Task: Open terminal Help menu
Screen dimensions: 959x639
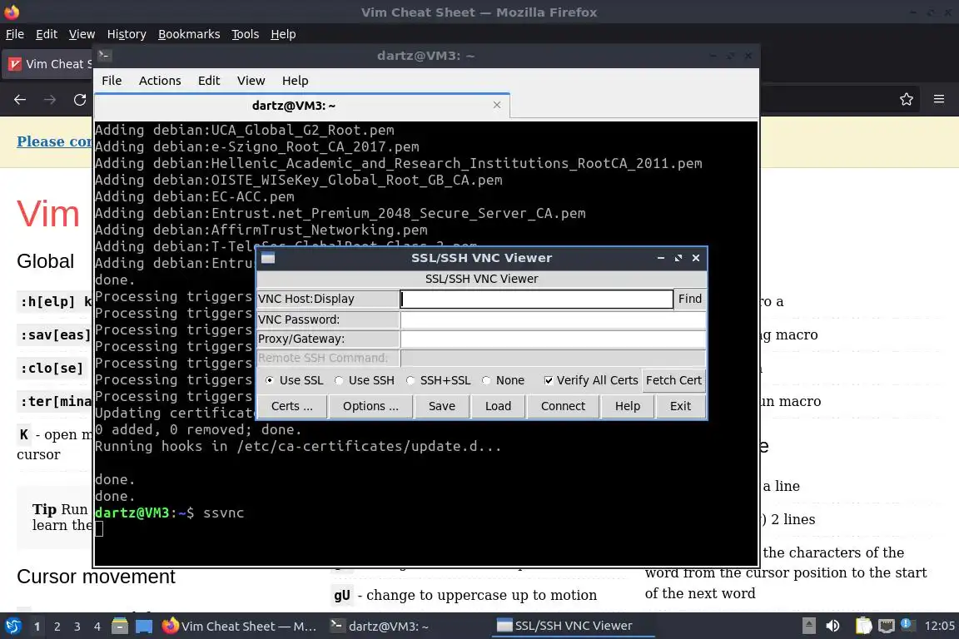Action: [x=295, y=81]
